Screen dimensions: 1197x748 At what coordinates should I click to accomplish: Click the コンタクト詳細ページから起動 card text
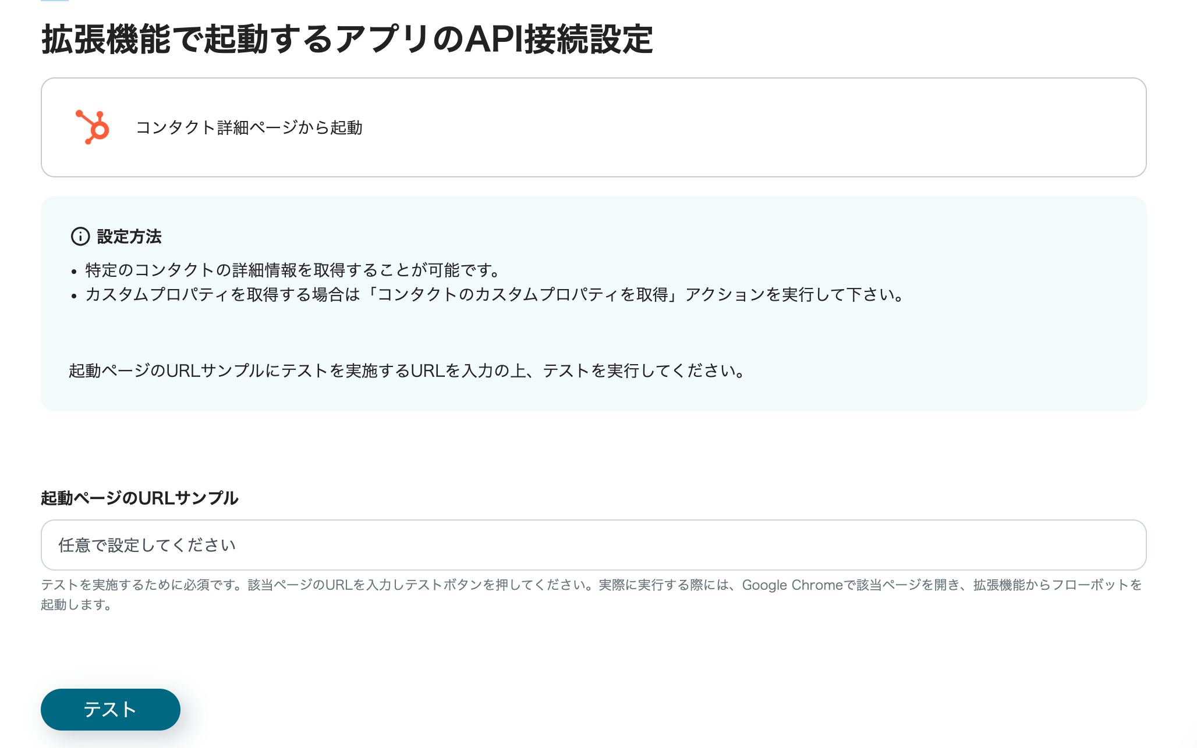click(x=249, y=127)
